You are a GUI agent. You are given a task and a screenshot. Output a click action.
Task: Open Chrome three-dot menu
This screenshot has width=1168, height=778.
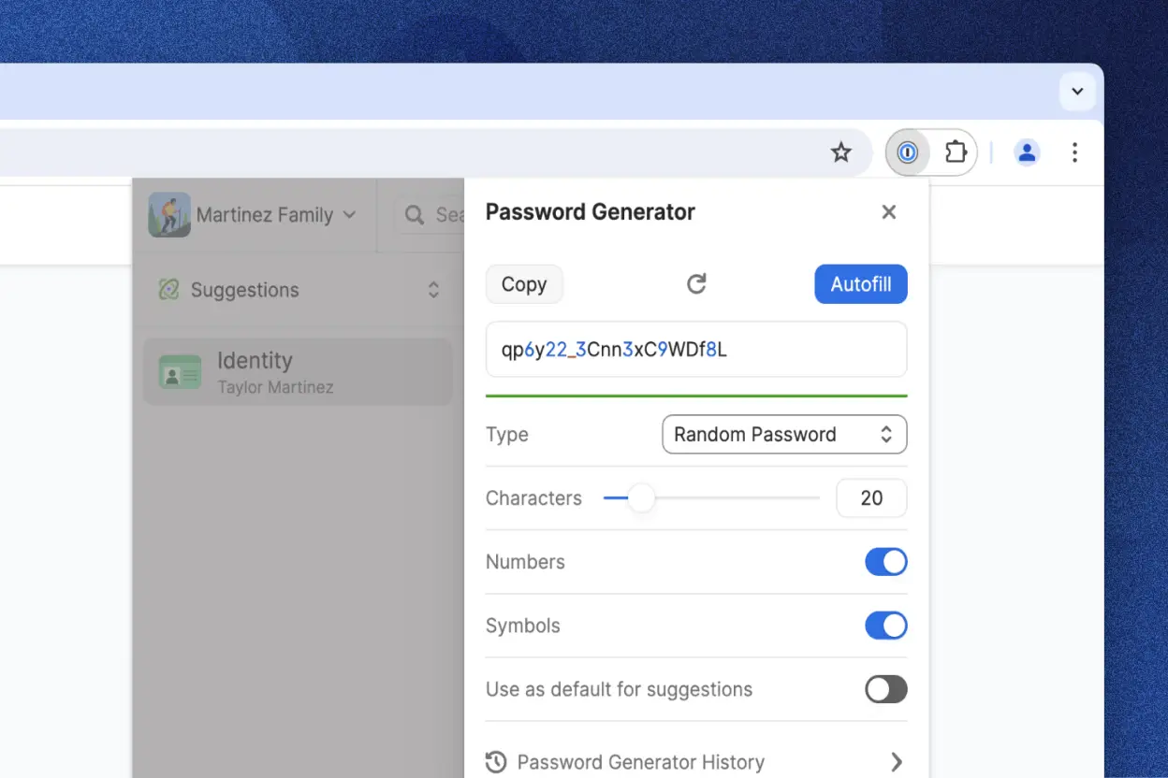pyautogui.click(x=1074, y=152)
